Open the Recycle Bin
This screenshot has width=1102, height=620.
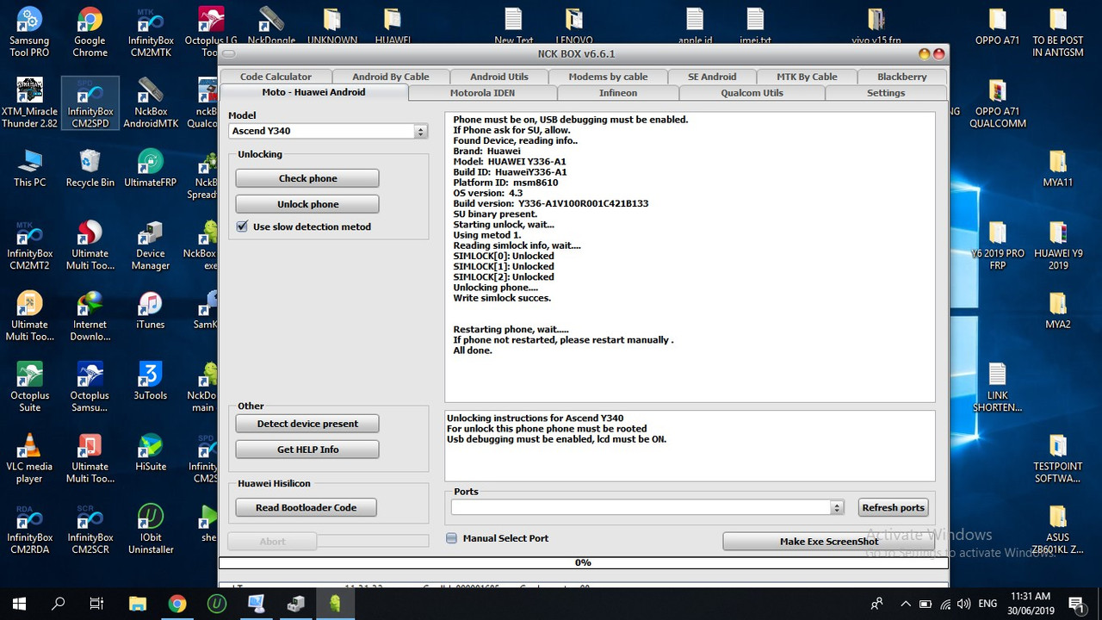coord(90,168)
